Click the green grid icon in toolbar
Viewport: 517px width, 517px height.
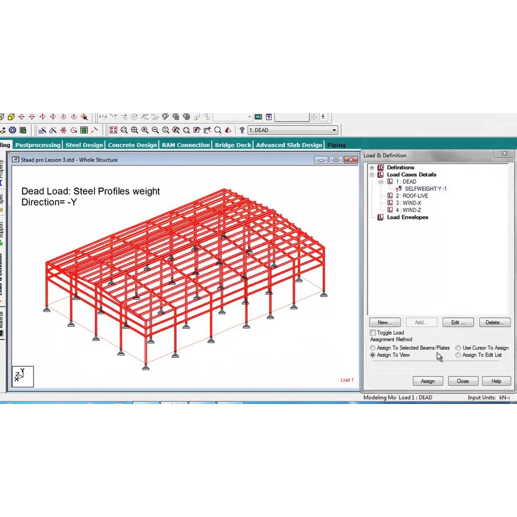coord(84,130)
